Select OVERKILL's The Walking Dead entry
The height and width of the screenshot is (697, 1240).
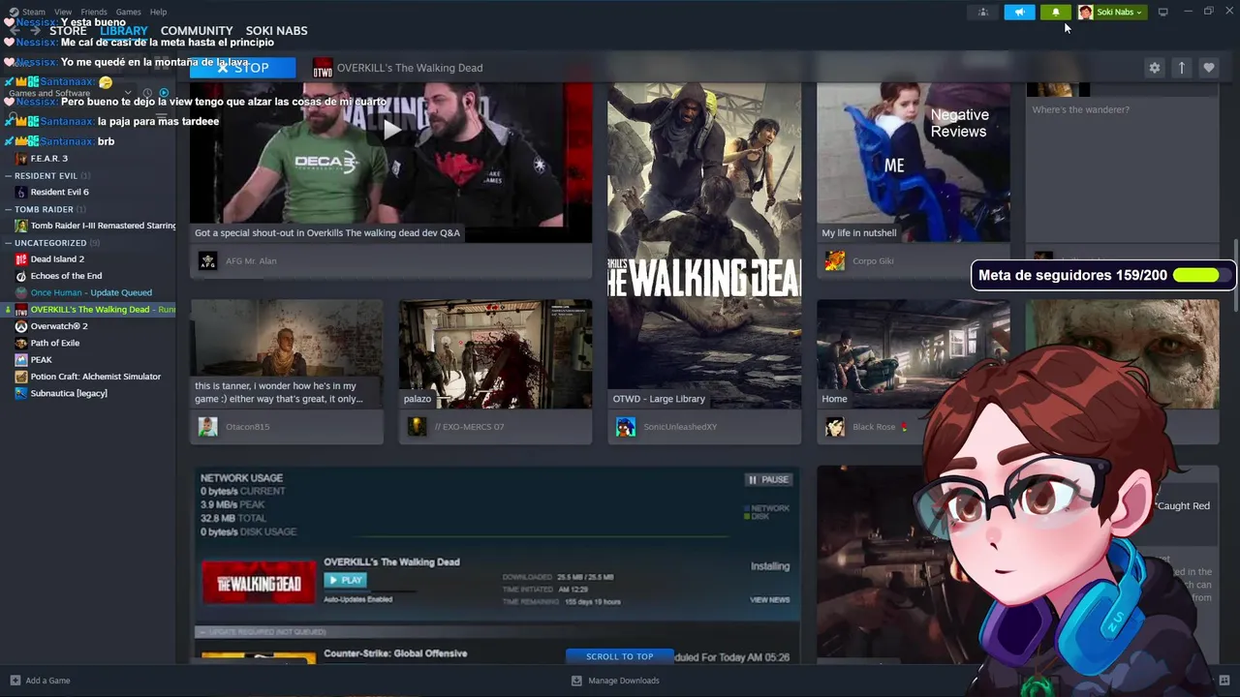pyautogui.click(x=88, y=310)
